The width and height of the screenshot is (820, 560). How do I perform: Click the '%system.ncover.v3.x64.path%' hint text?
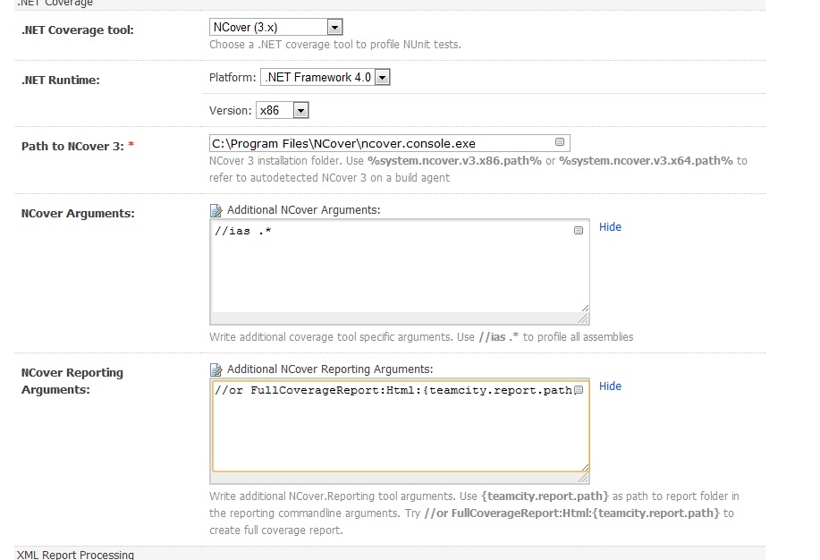(x=646, y=161)
